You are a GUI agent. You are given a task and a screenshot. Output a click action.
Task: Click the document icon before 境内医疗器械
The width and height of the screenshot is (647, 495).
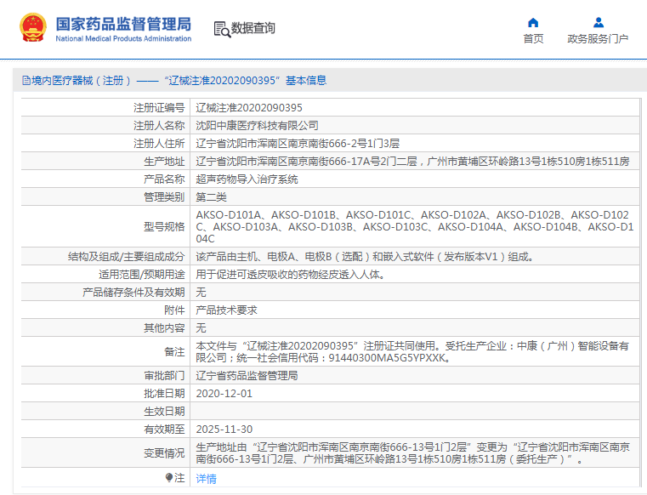26,81
